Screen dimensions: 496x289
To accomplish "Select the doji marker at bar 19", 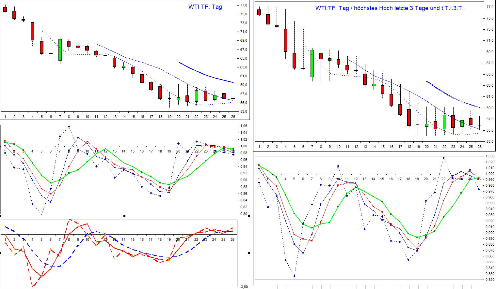I will pyautogui.click(x=169, y=98).
